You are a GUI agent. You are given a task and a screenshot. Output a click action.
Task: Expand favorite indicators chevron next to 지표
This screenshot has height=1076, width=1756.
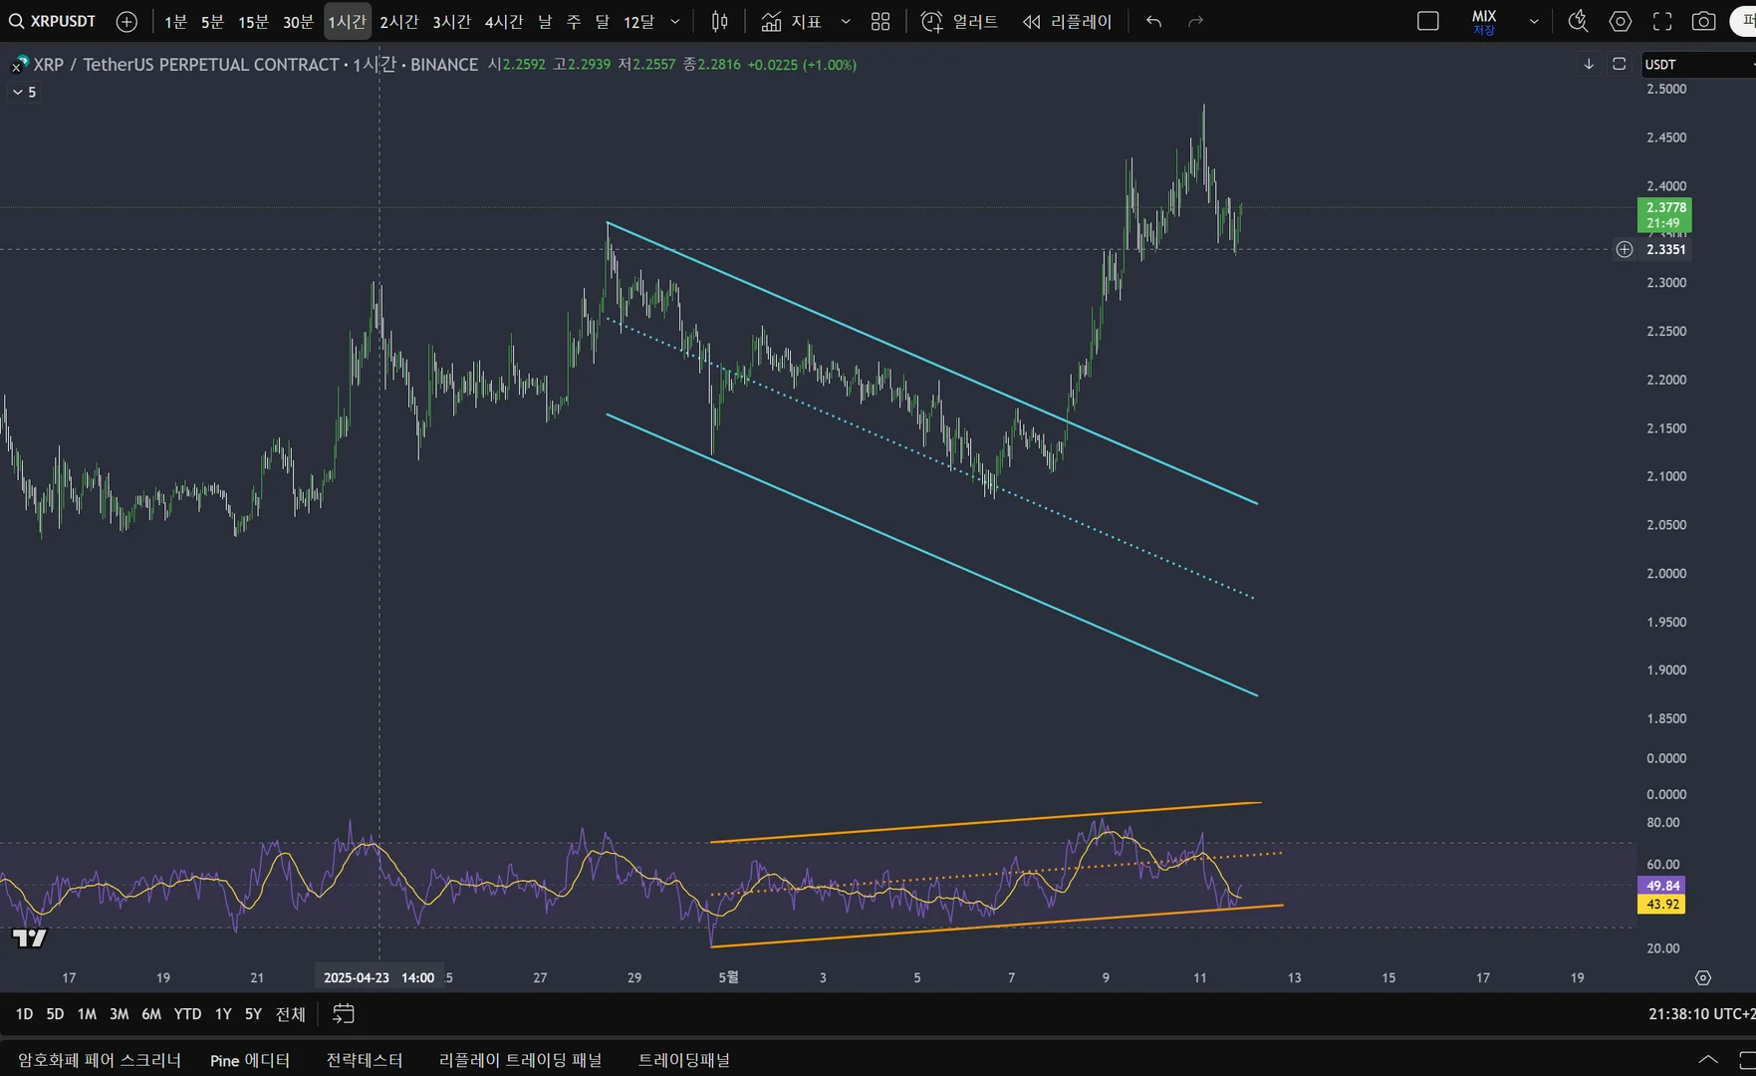click(x=846, y=21)
